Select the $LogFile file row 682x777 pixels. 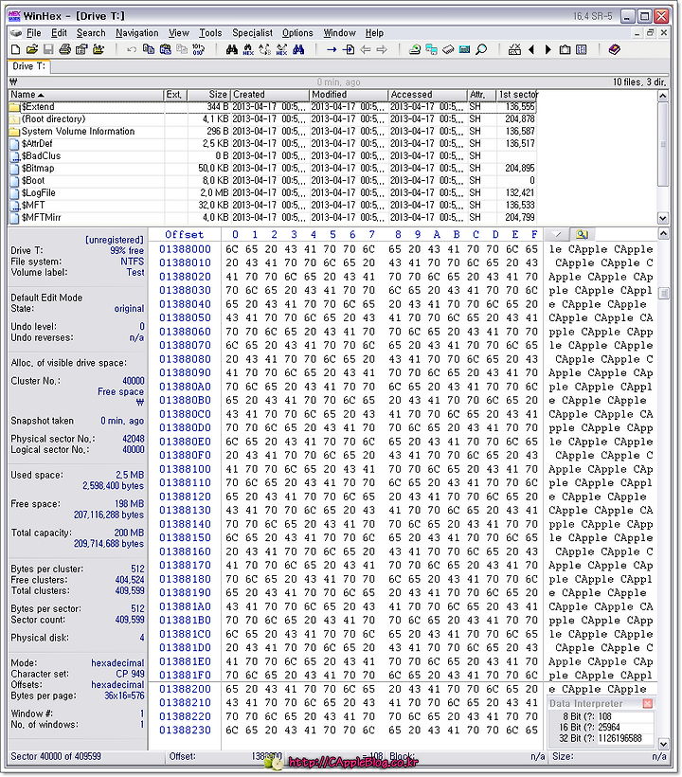point(273,192)
